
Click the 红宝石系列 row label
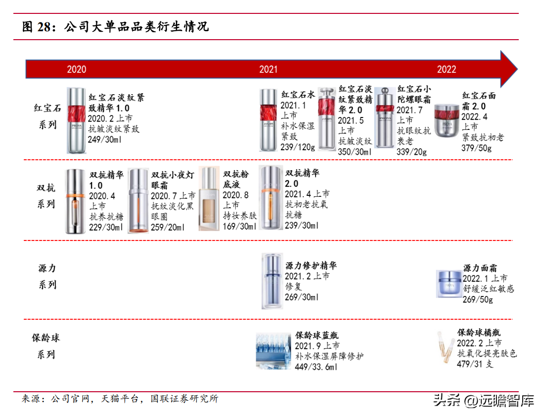point(48,117)
